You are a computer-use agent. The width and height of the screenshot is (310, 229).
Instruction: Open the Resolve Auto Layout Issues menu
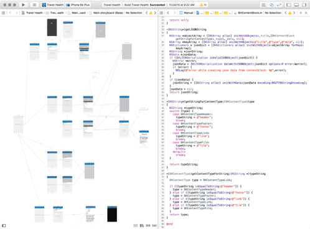[x=154, y=225]
